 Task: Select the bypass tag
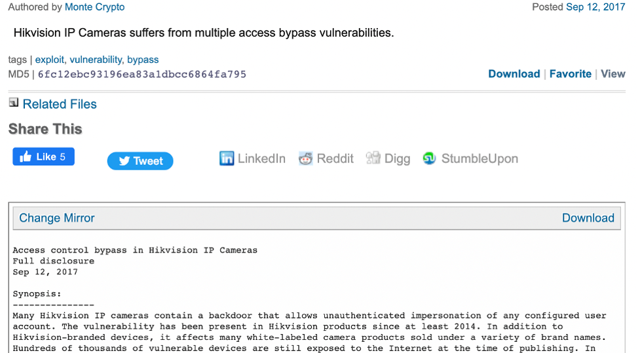[x=143, y=60]
